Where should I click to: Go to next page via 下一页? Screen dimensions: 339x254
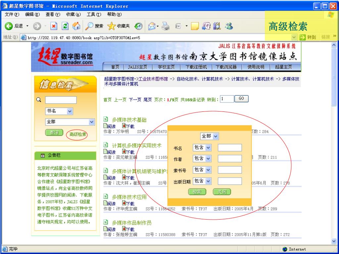click(x=135, y=100)
